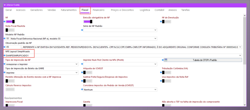Expand Considera Impostos do Pedido de Venda dropdown
The height and width of the screenshot is (110, 250).
120,90
